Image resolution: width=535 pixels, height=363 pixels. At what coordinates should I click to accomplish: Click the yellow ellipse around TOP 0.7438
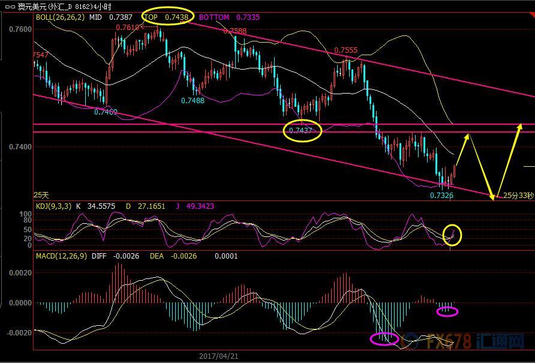pyautogui.click(x=165, y=17)
